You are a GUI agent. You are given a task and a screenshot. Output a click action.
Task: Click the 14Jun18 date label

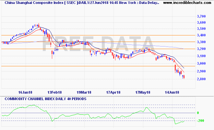tap(172, 92)
